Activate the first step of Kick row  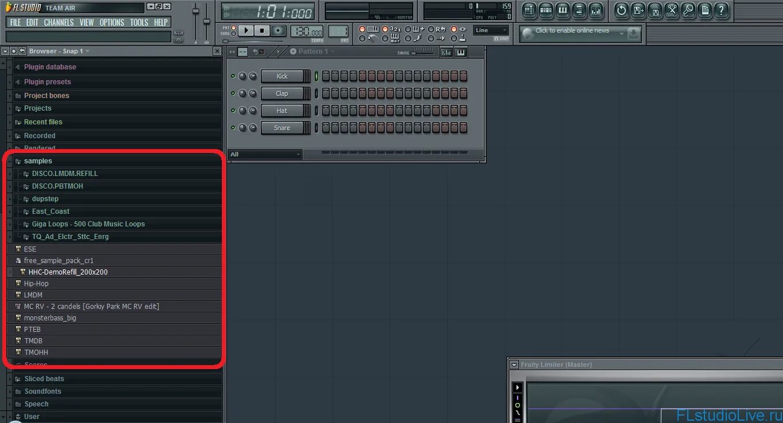[x=326, y=76]
